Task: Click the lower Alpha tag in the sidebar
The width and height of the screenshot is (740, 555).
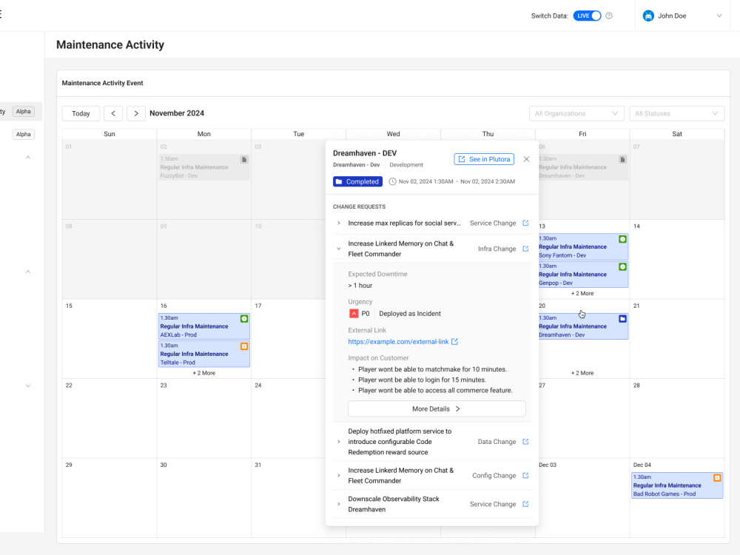Action: point(23,135)
